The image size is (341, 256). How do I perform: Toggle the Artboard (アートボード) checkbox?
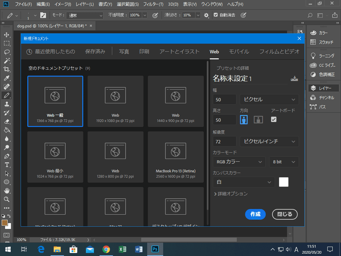tap(274, 119)
